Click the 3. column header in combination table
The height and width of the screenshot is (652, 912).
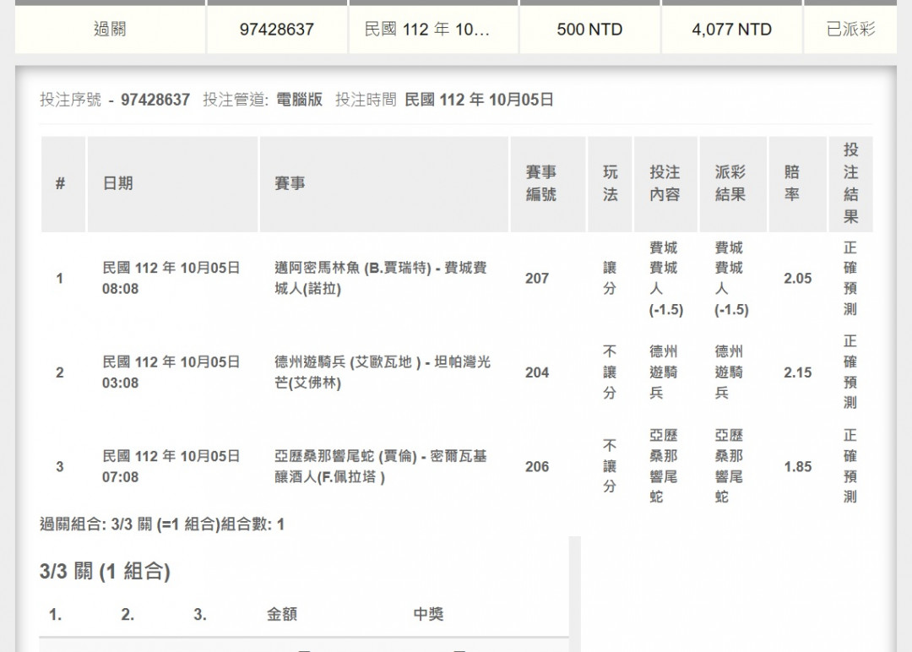(200, 615)
